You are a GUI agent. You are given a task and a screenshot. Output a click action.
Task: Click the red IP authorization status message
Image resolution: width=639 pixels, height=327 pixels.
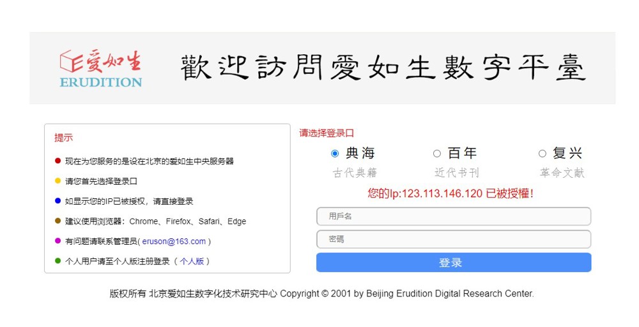pyautogui.click(x=450, y=194)
